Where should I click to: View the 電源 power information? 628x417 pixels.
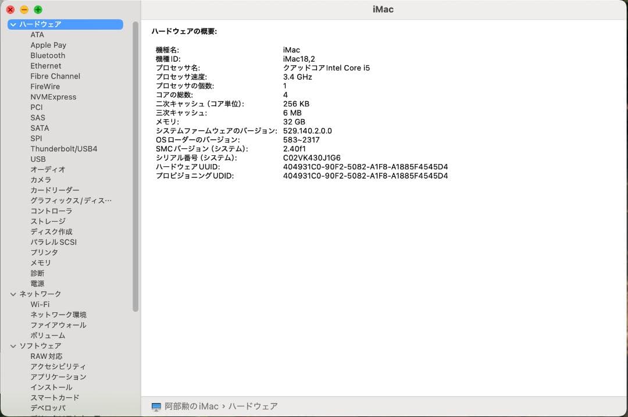click(38, 283)
